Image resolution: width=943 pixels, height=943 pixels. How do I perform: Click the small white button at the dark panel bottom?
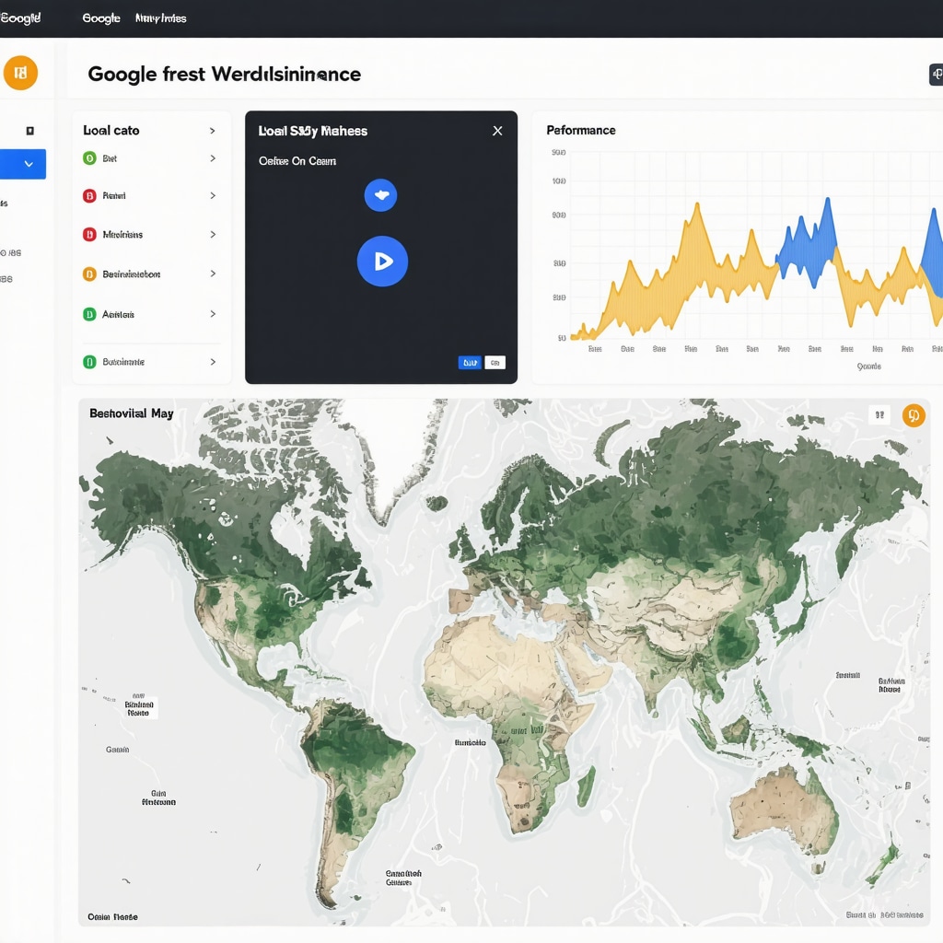[x=495, y=362]
